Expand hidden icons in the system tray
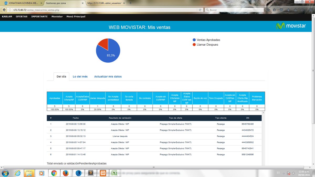 [x=284, y=173]
